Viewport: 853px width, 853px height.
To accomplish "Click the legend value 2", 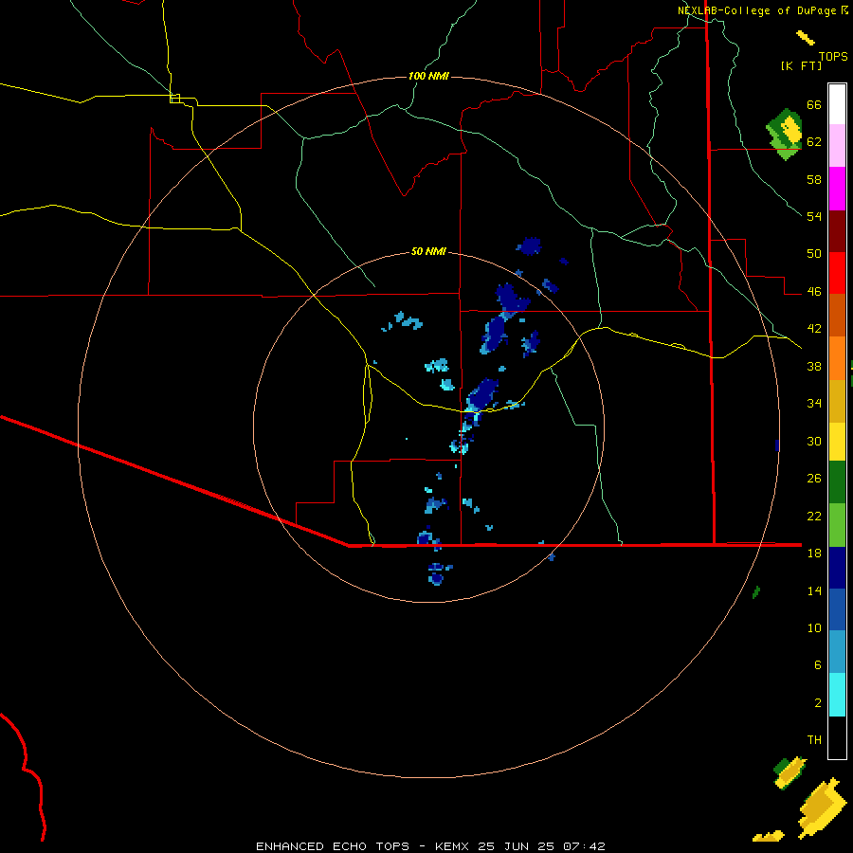I will click(x=818, y=703).
